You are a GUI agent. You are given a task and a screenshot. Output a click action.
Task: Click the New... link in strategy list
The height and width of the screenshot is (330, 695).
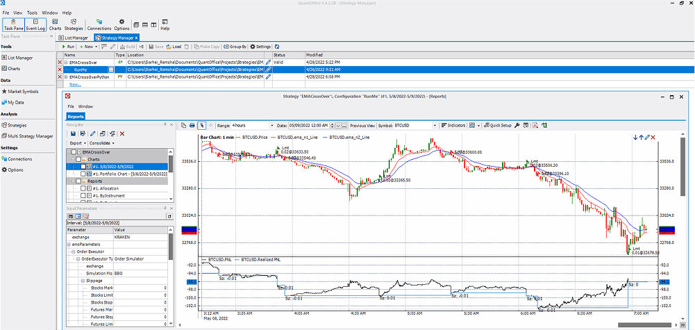pyautogui.click(x=75, y=84)
